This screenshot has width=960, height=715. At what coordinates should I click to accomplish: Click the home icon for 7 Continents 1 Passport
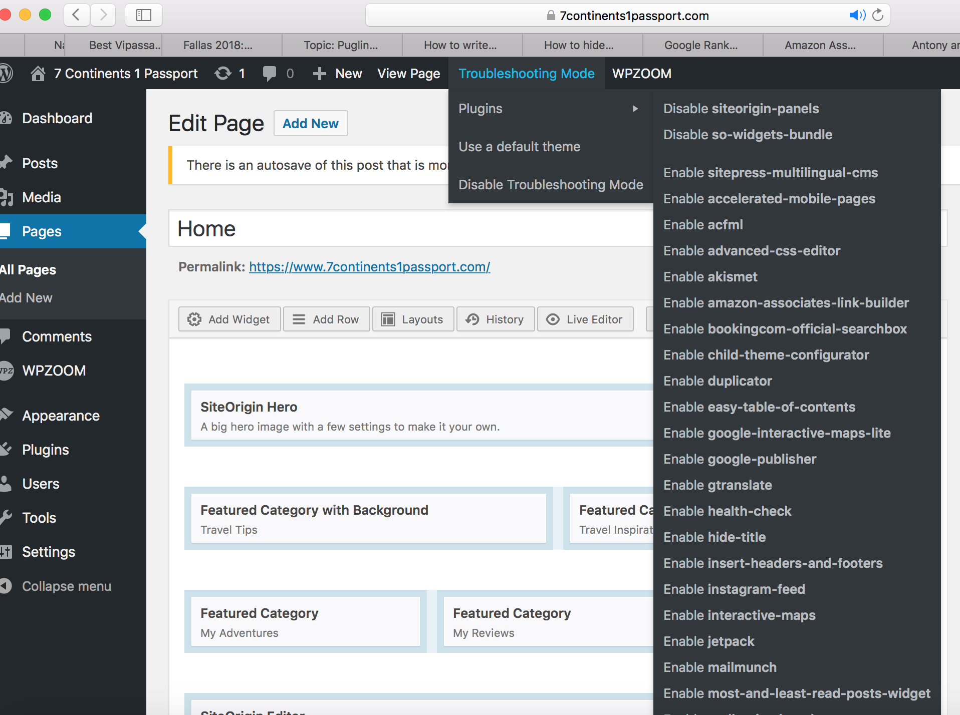(x=38, y=74)
